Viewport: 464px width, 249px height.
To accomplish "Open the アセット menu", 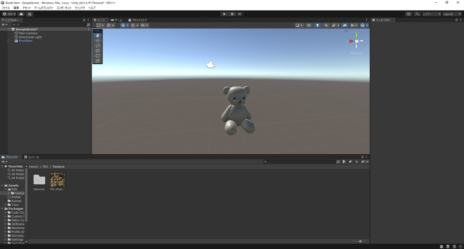I will pyautogui.click(x=26, y=8).
